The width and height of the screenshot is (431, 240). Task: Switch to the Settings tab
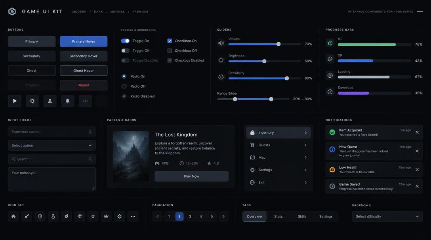click(326, 216)
